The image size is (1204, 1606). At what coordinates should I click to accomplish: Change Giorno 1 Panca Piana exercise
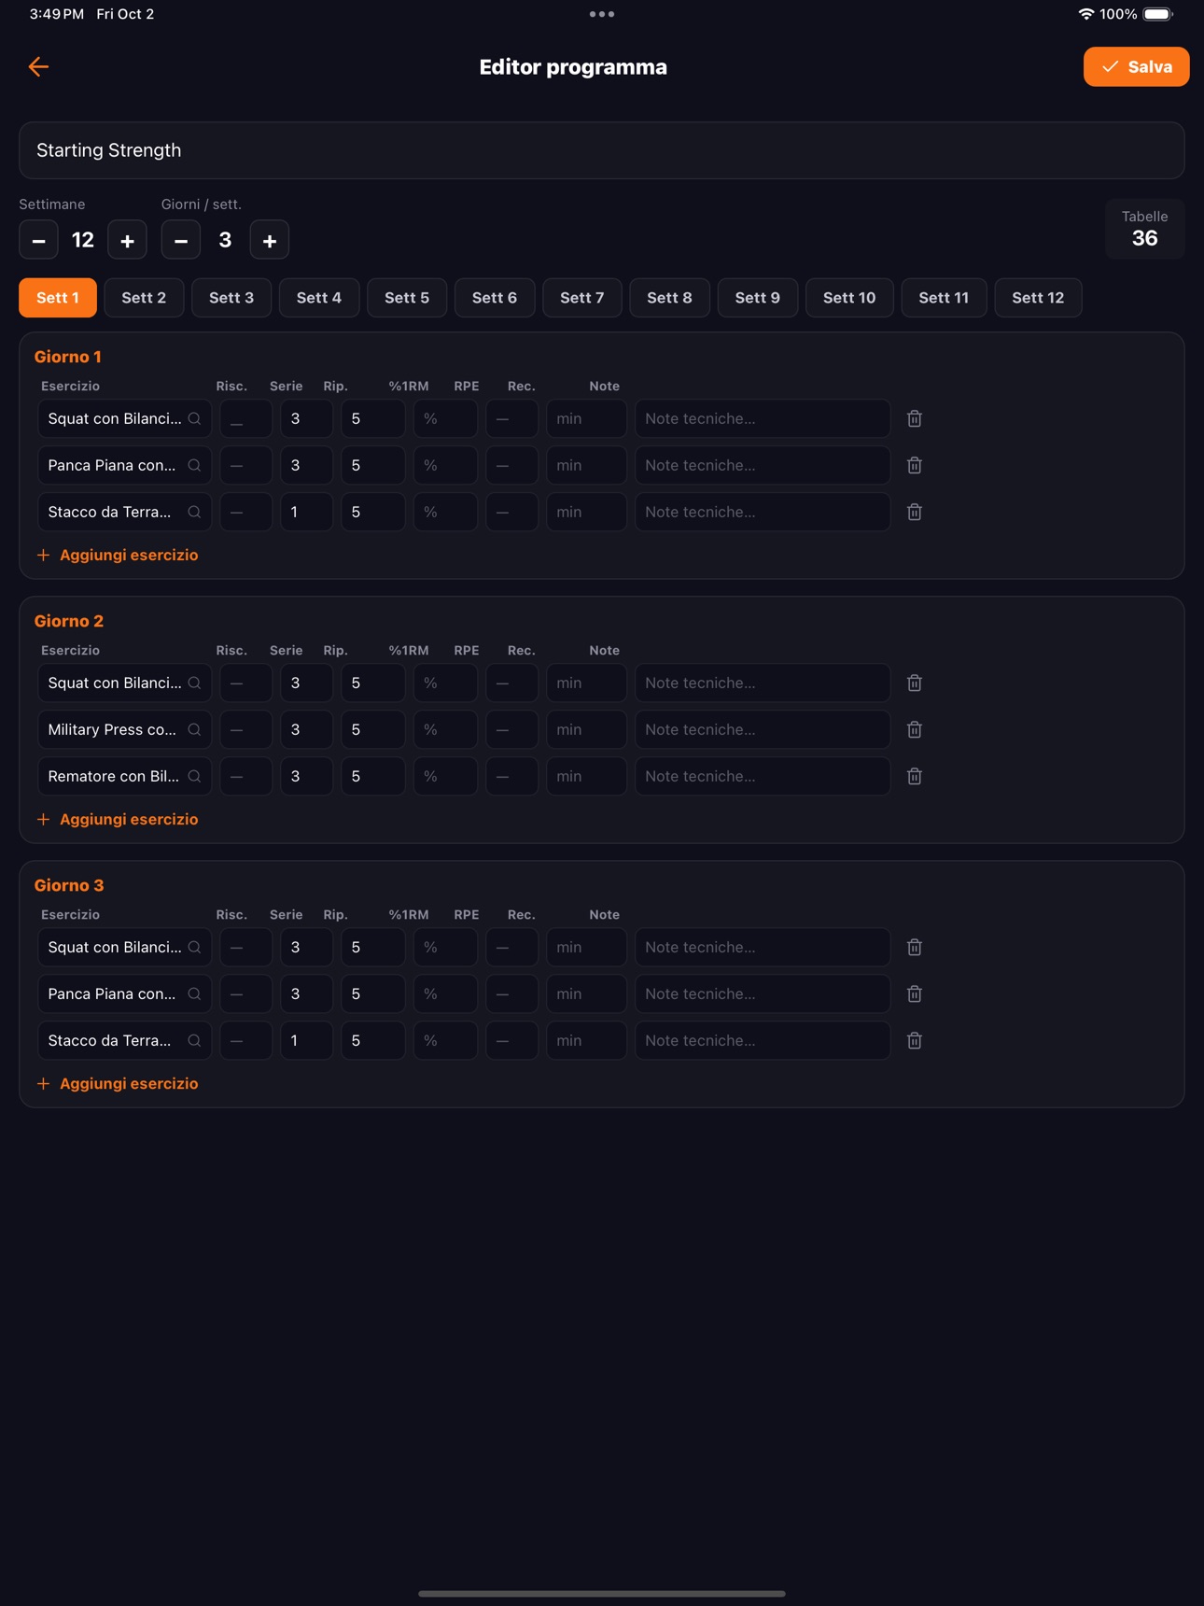124,465
